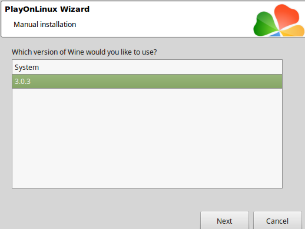Image resolution: width=305 pixels, height=229 pixels.
Task: Click the word System in the list
Action: (26, 68)
